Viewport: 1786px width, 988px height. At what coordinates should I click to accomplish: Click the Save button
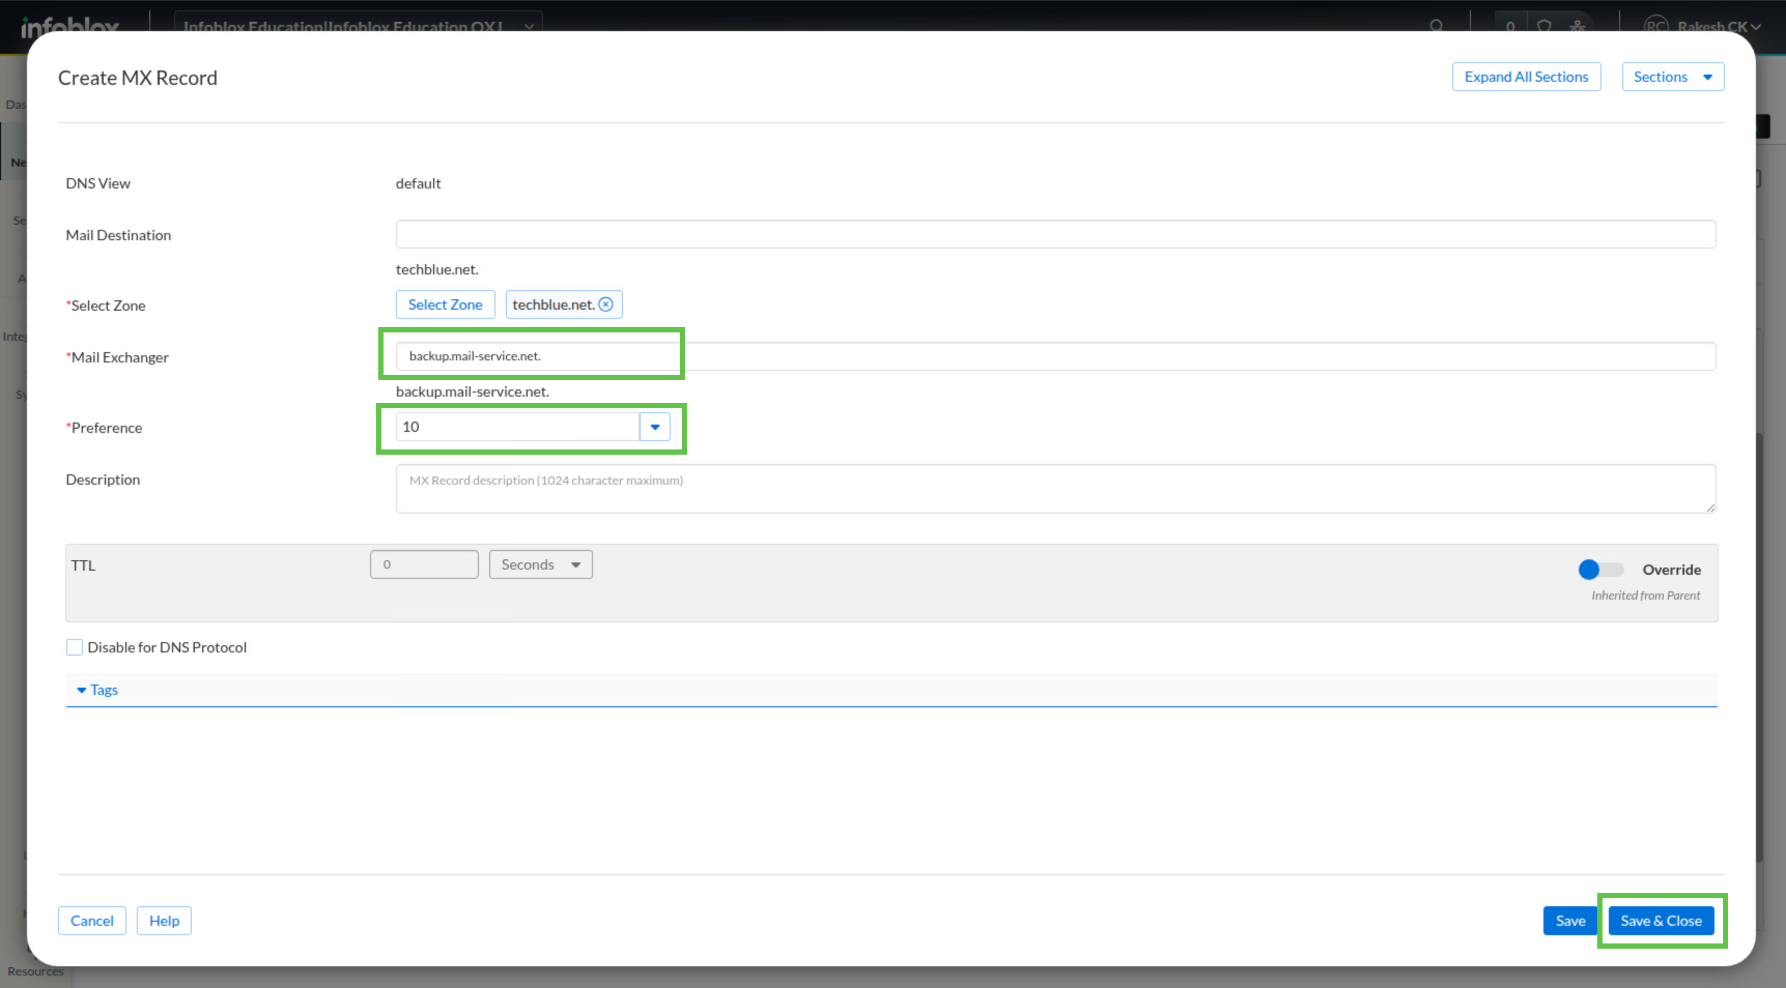tap(1570, 921)
